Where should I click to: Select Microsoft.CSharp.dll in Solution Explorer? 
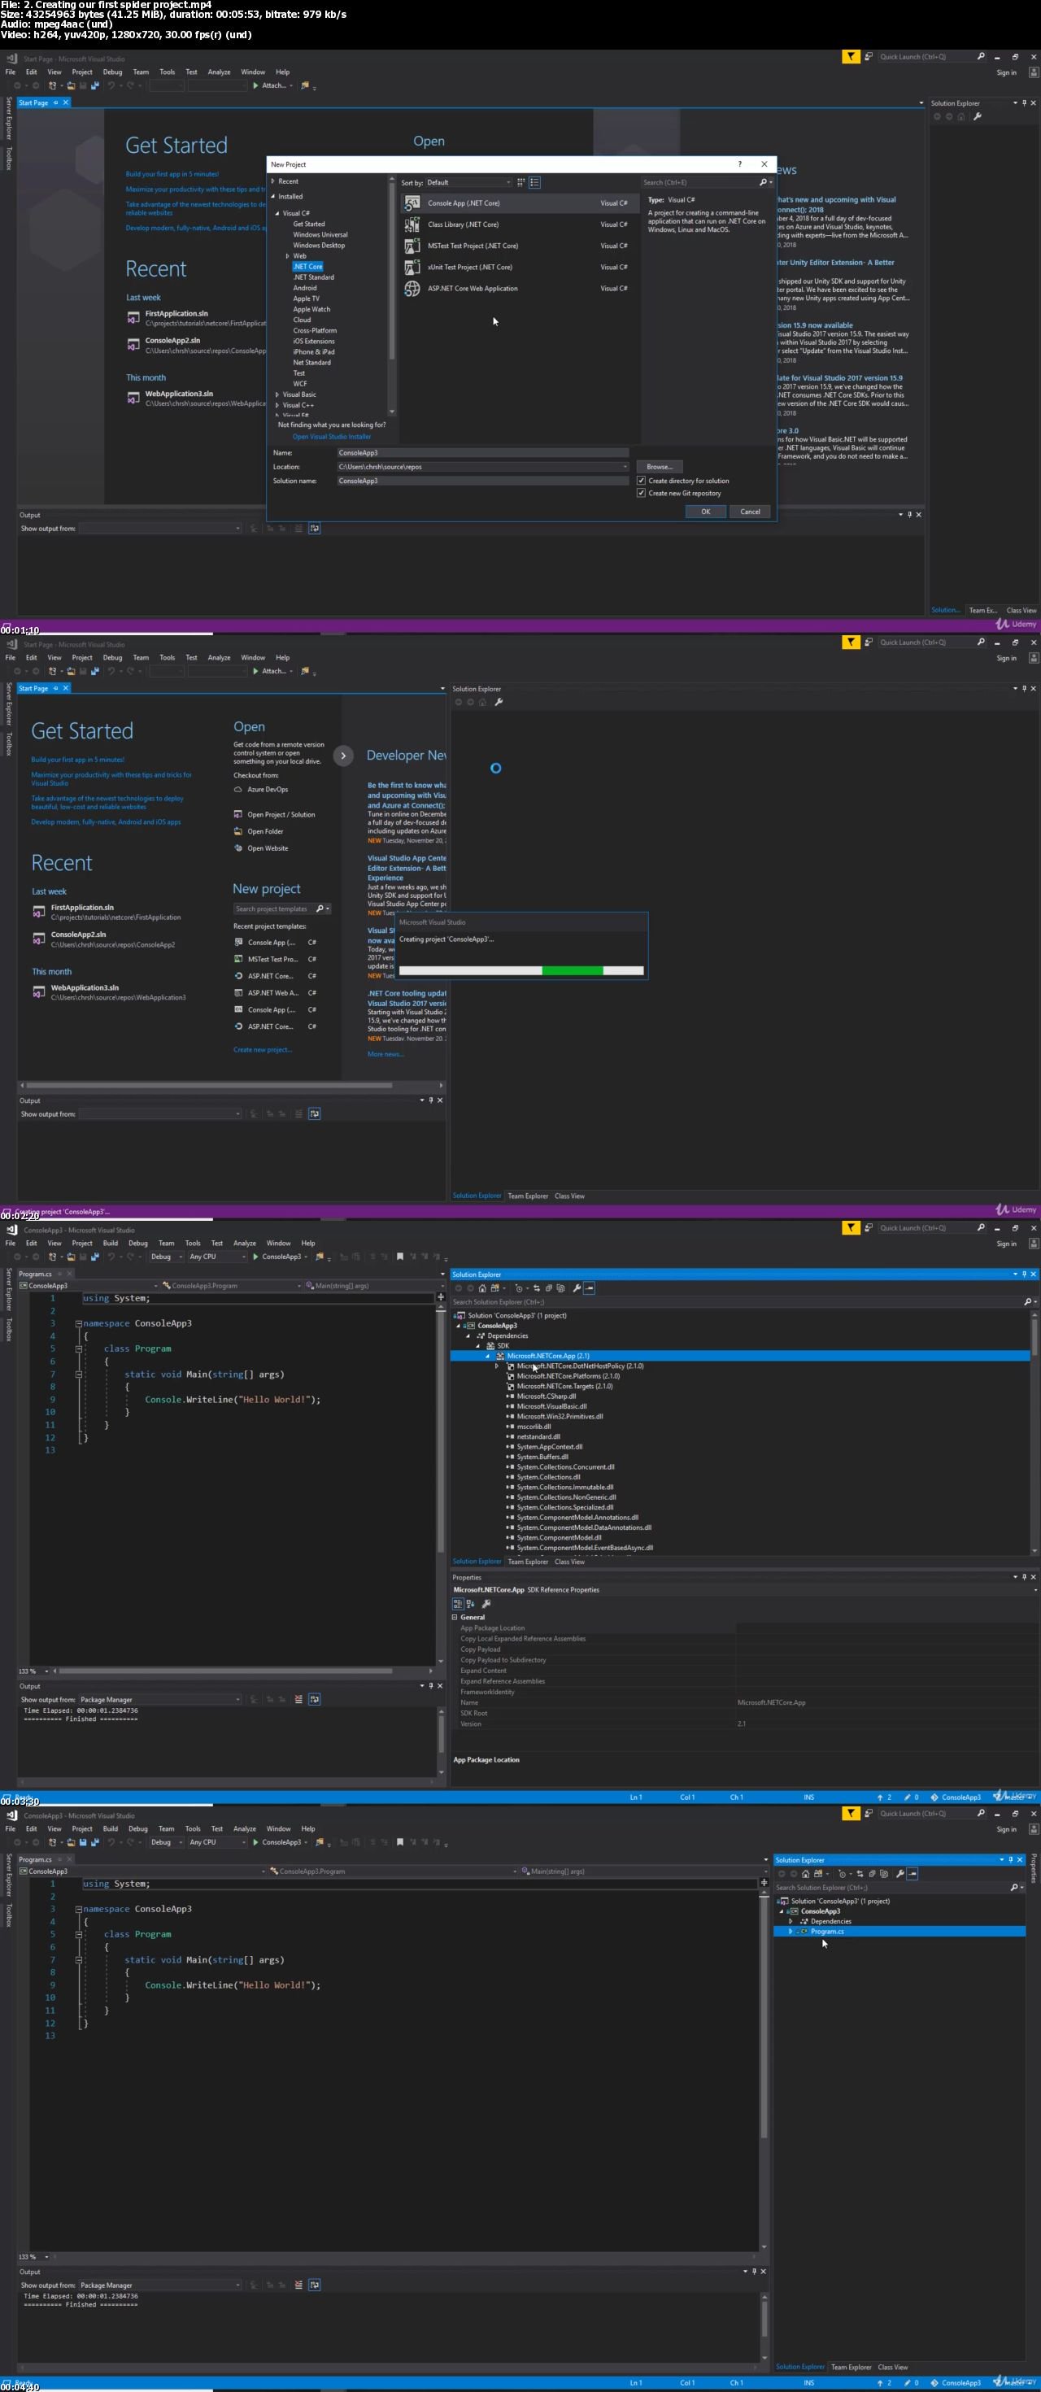[x=546, y=1396]
